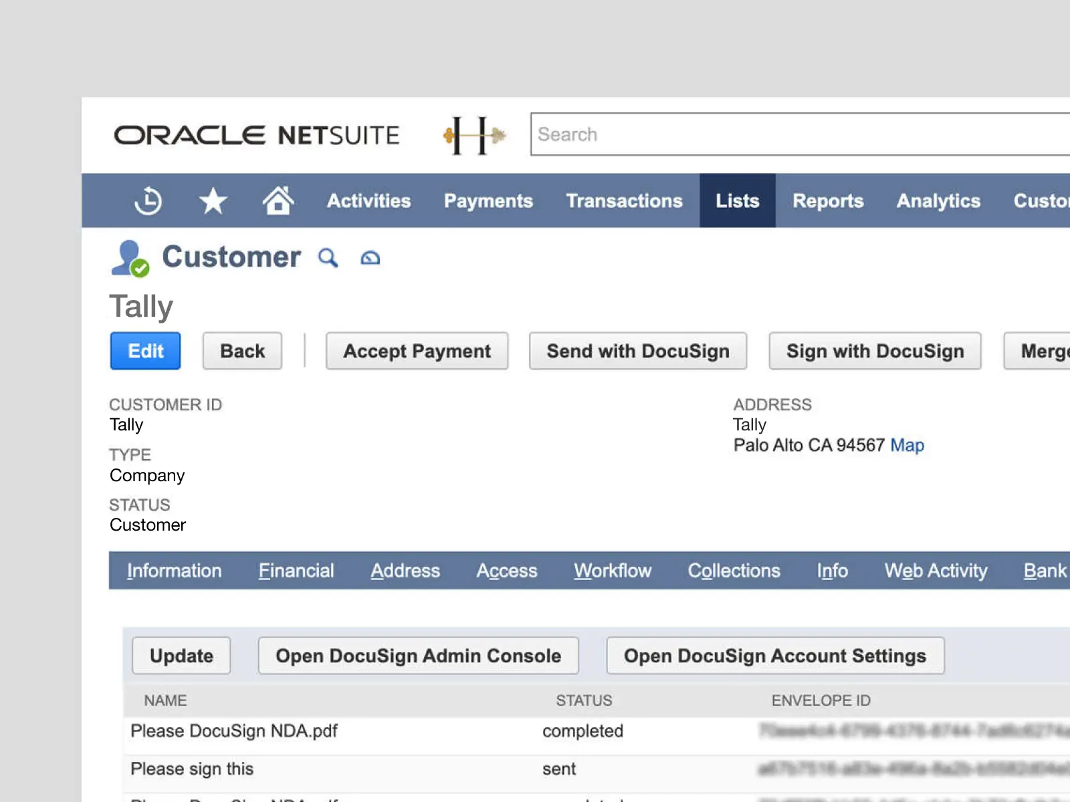Open the shortcuts star icon
This screenshot has height=802, width=1070.
click(x=213, y=200)
